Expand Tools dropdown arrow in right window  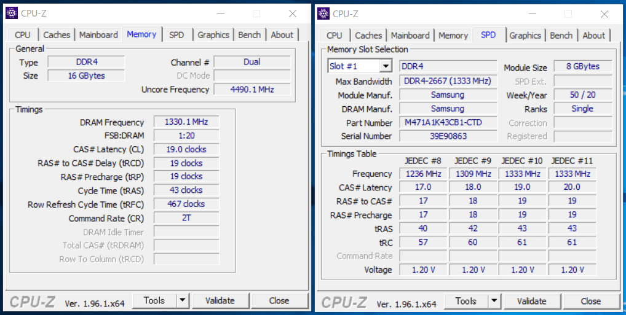(494, 301)
